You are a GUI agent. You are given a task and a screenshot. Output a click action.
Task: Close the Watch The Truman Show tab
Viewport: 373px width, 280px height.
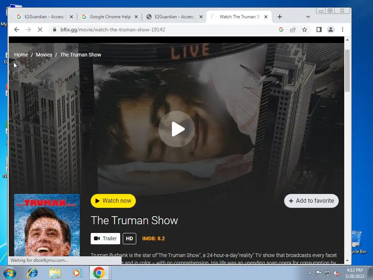(x=266, y=17)
